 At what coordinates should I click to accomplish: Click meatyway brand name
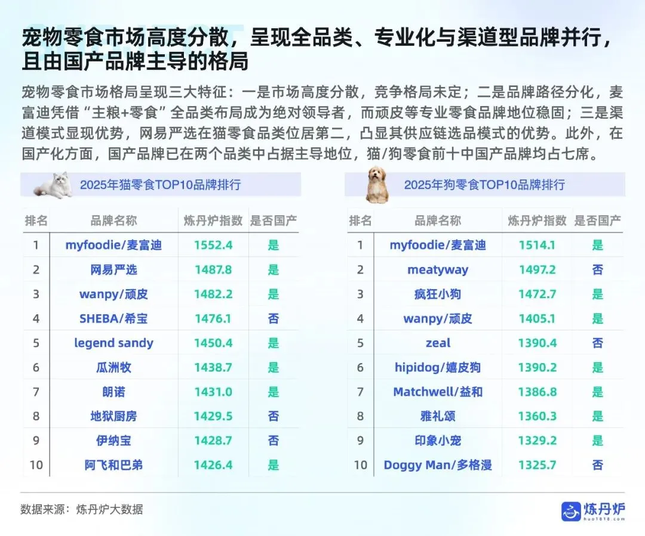pyautogui.click(x=438, y=270)
